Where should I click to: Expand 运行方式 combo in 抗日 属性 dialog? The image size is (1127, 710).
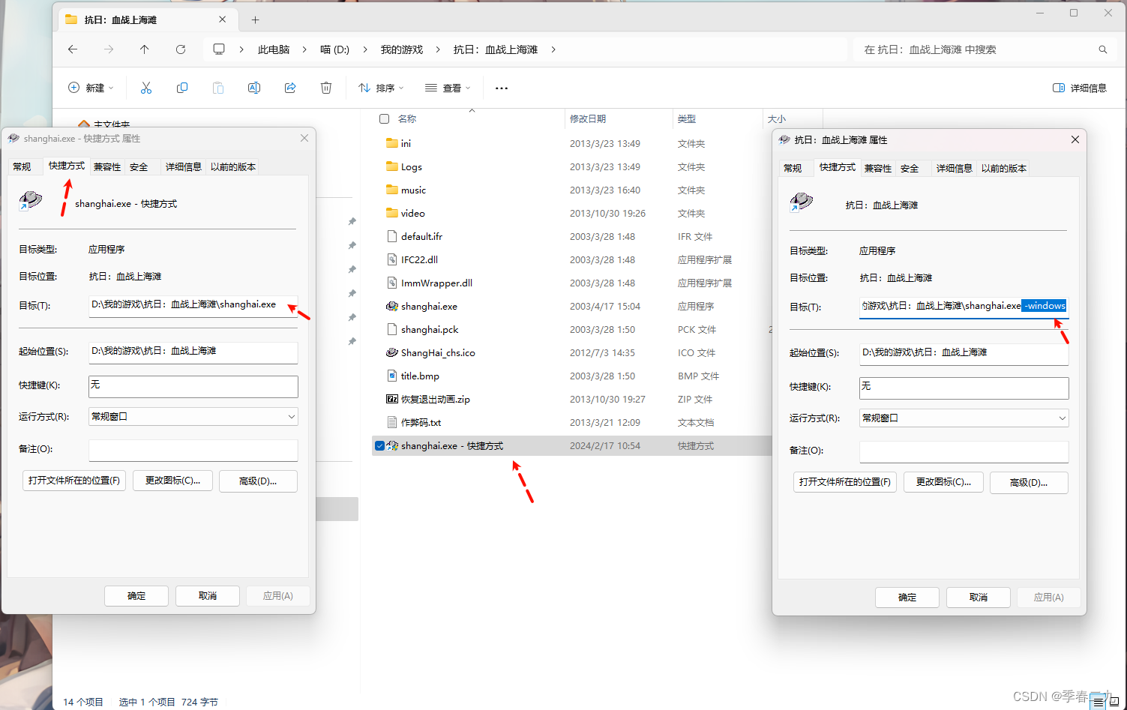1063,418
